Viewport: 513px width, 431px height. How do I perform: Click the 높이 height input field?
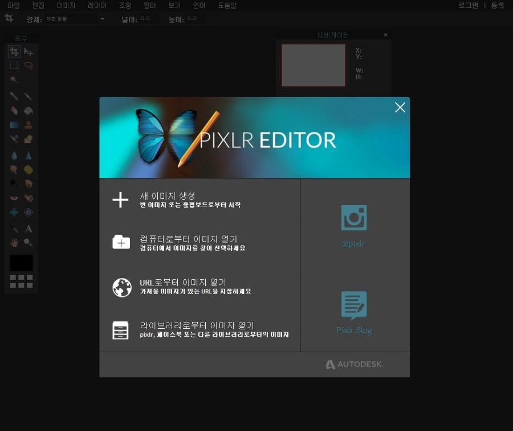coord(196,19)
